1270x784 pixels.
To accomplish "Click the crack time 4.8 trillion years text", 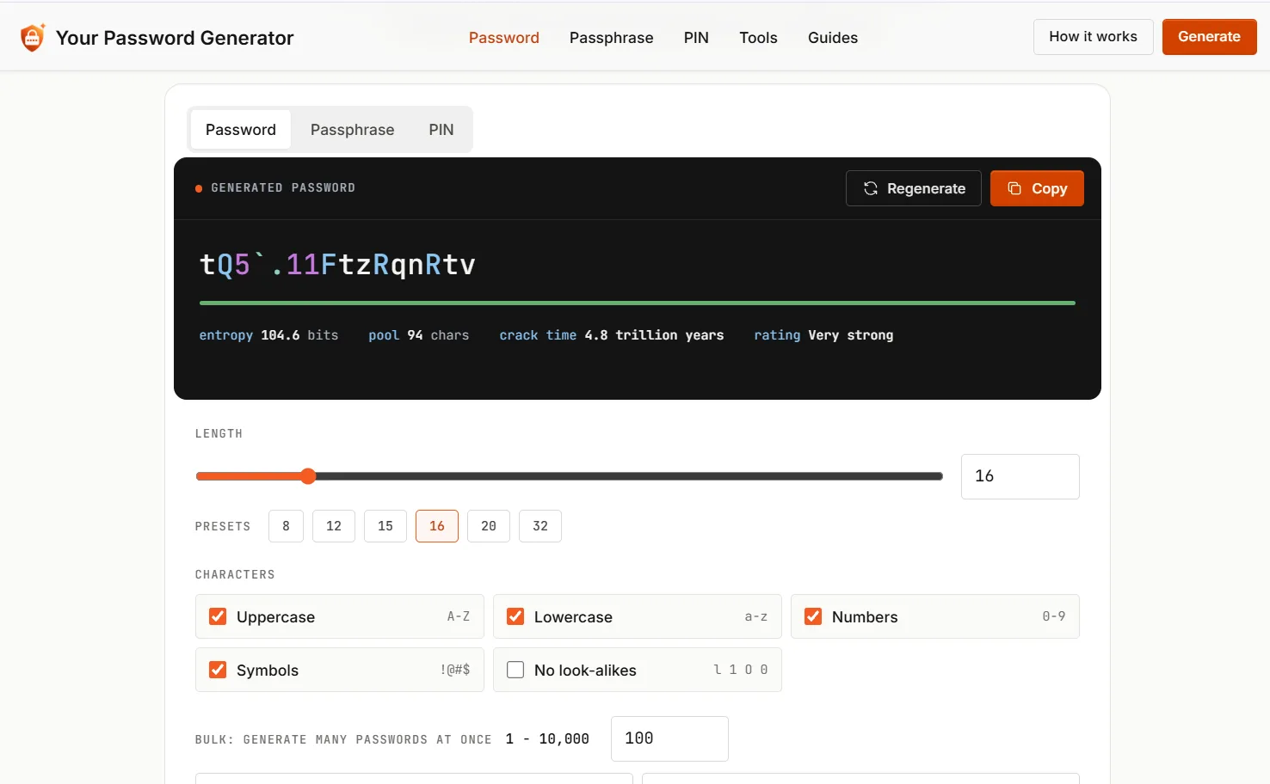I will click(612, 335).
